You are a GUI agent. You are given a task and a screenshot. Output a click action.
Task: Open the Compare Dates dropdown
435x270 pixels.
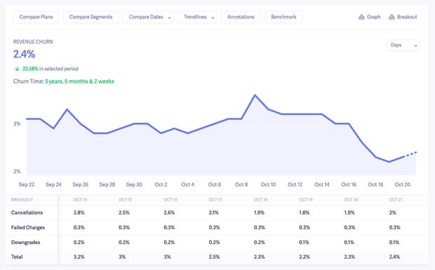[148, 18]
